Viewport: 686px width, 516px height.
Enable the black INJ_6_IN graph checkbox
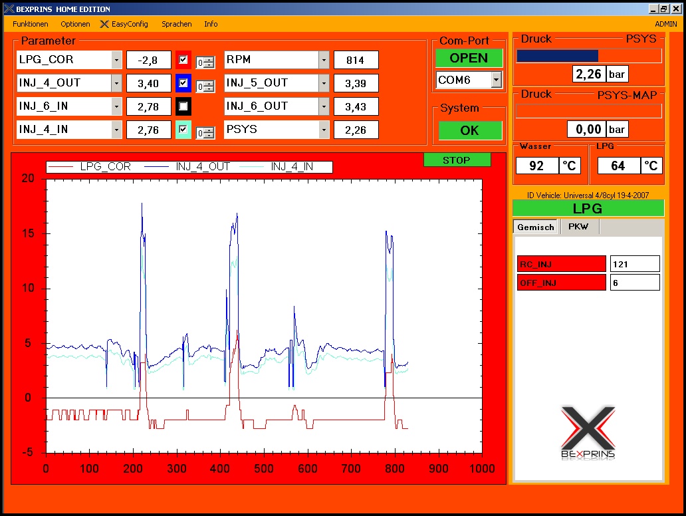tap(183, 106)
